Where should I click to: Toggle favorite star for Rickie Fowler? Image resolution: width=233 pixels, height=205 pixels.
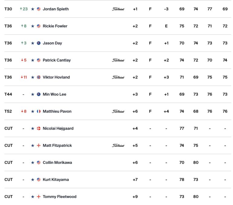(x=33, y=26)
